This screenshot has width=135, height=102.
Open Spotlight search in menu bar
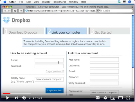coord(130,2)
